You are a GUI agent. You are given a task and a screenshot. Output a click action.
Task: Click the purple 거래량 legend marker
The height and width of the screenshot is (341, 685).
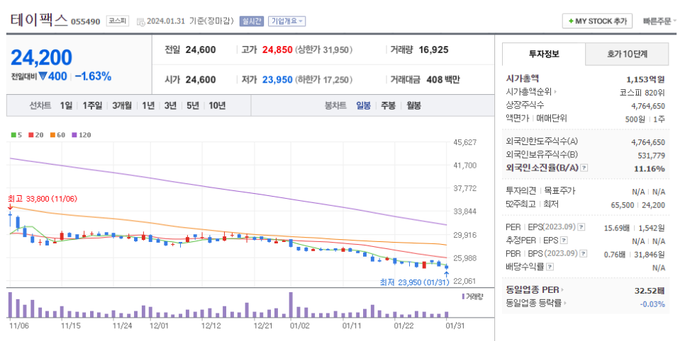tap(463, 296)
